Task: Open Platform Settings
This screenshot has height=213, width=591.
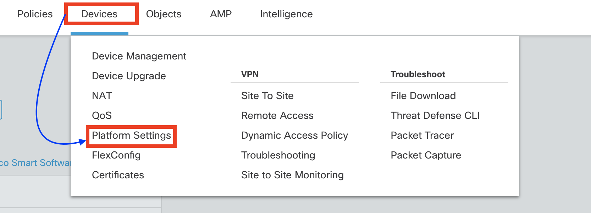Action: pos(131,136)
